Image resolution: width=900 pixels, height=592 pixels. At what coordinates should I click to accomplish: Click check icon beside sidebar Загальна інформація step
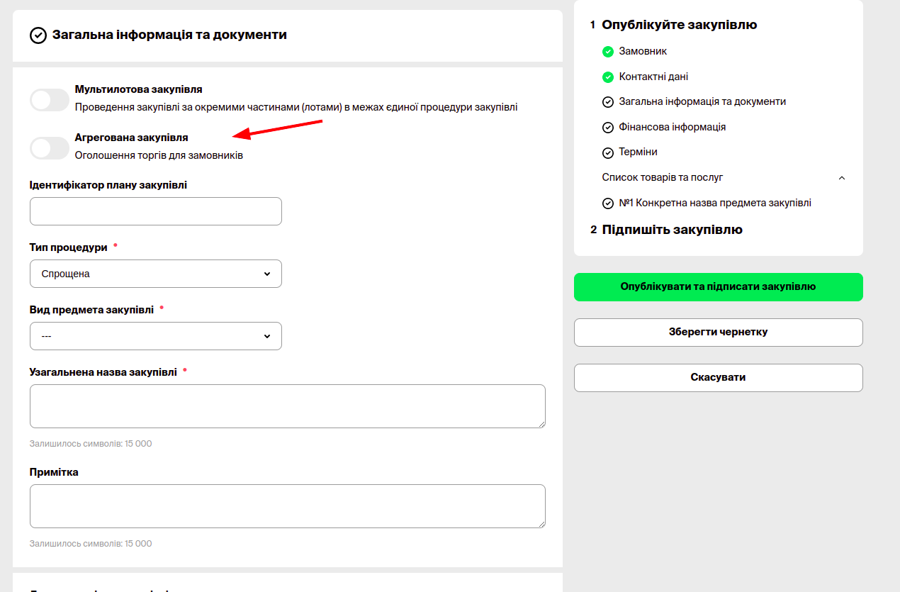tap(607, 102)
